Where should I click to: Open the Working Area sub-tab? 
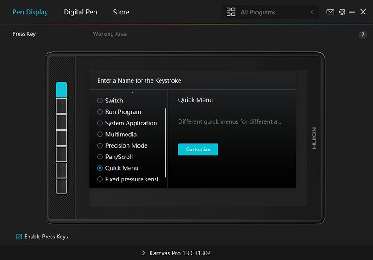109,34
